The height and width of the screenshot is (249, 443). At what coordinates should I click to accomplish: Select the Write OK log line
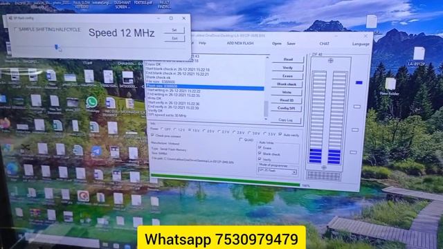pyautogui.click(x=154, y=98)
